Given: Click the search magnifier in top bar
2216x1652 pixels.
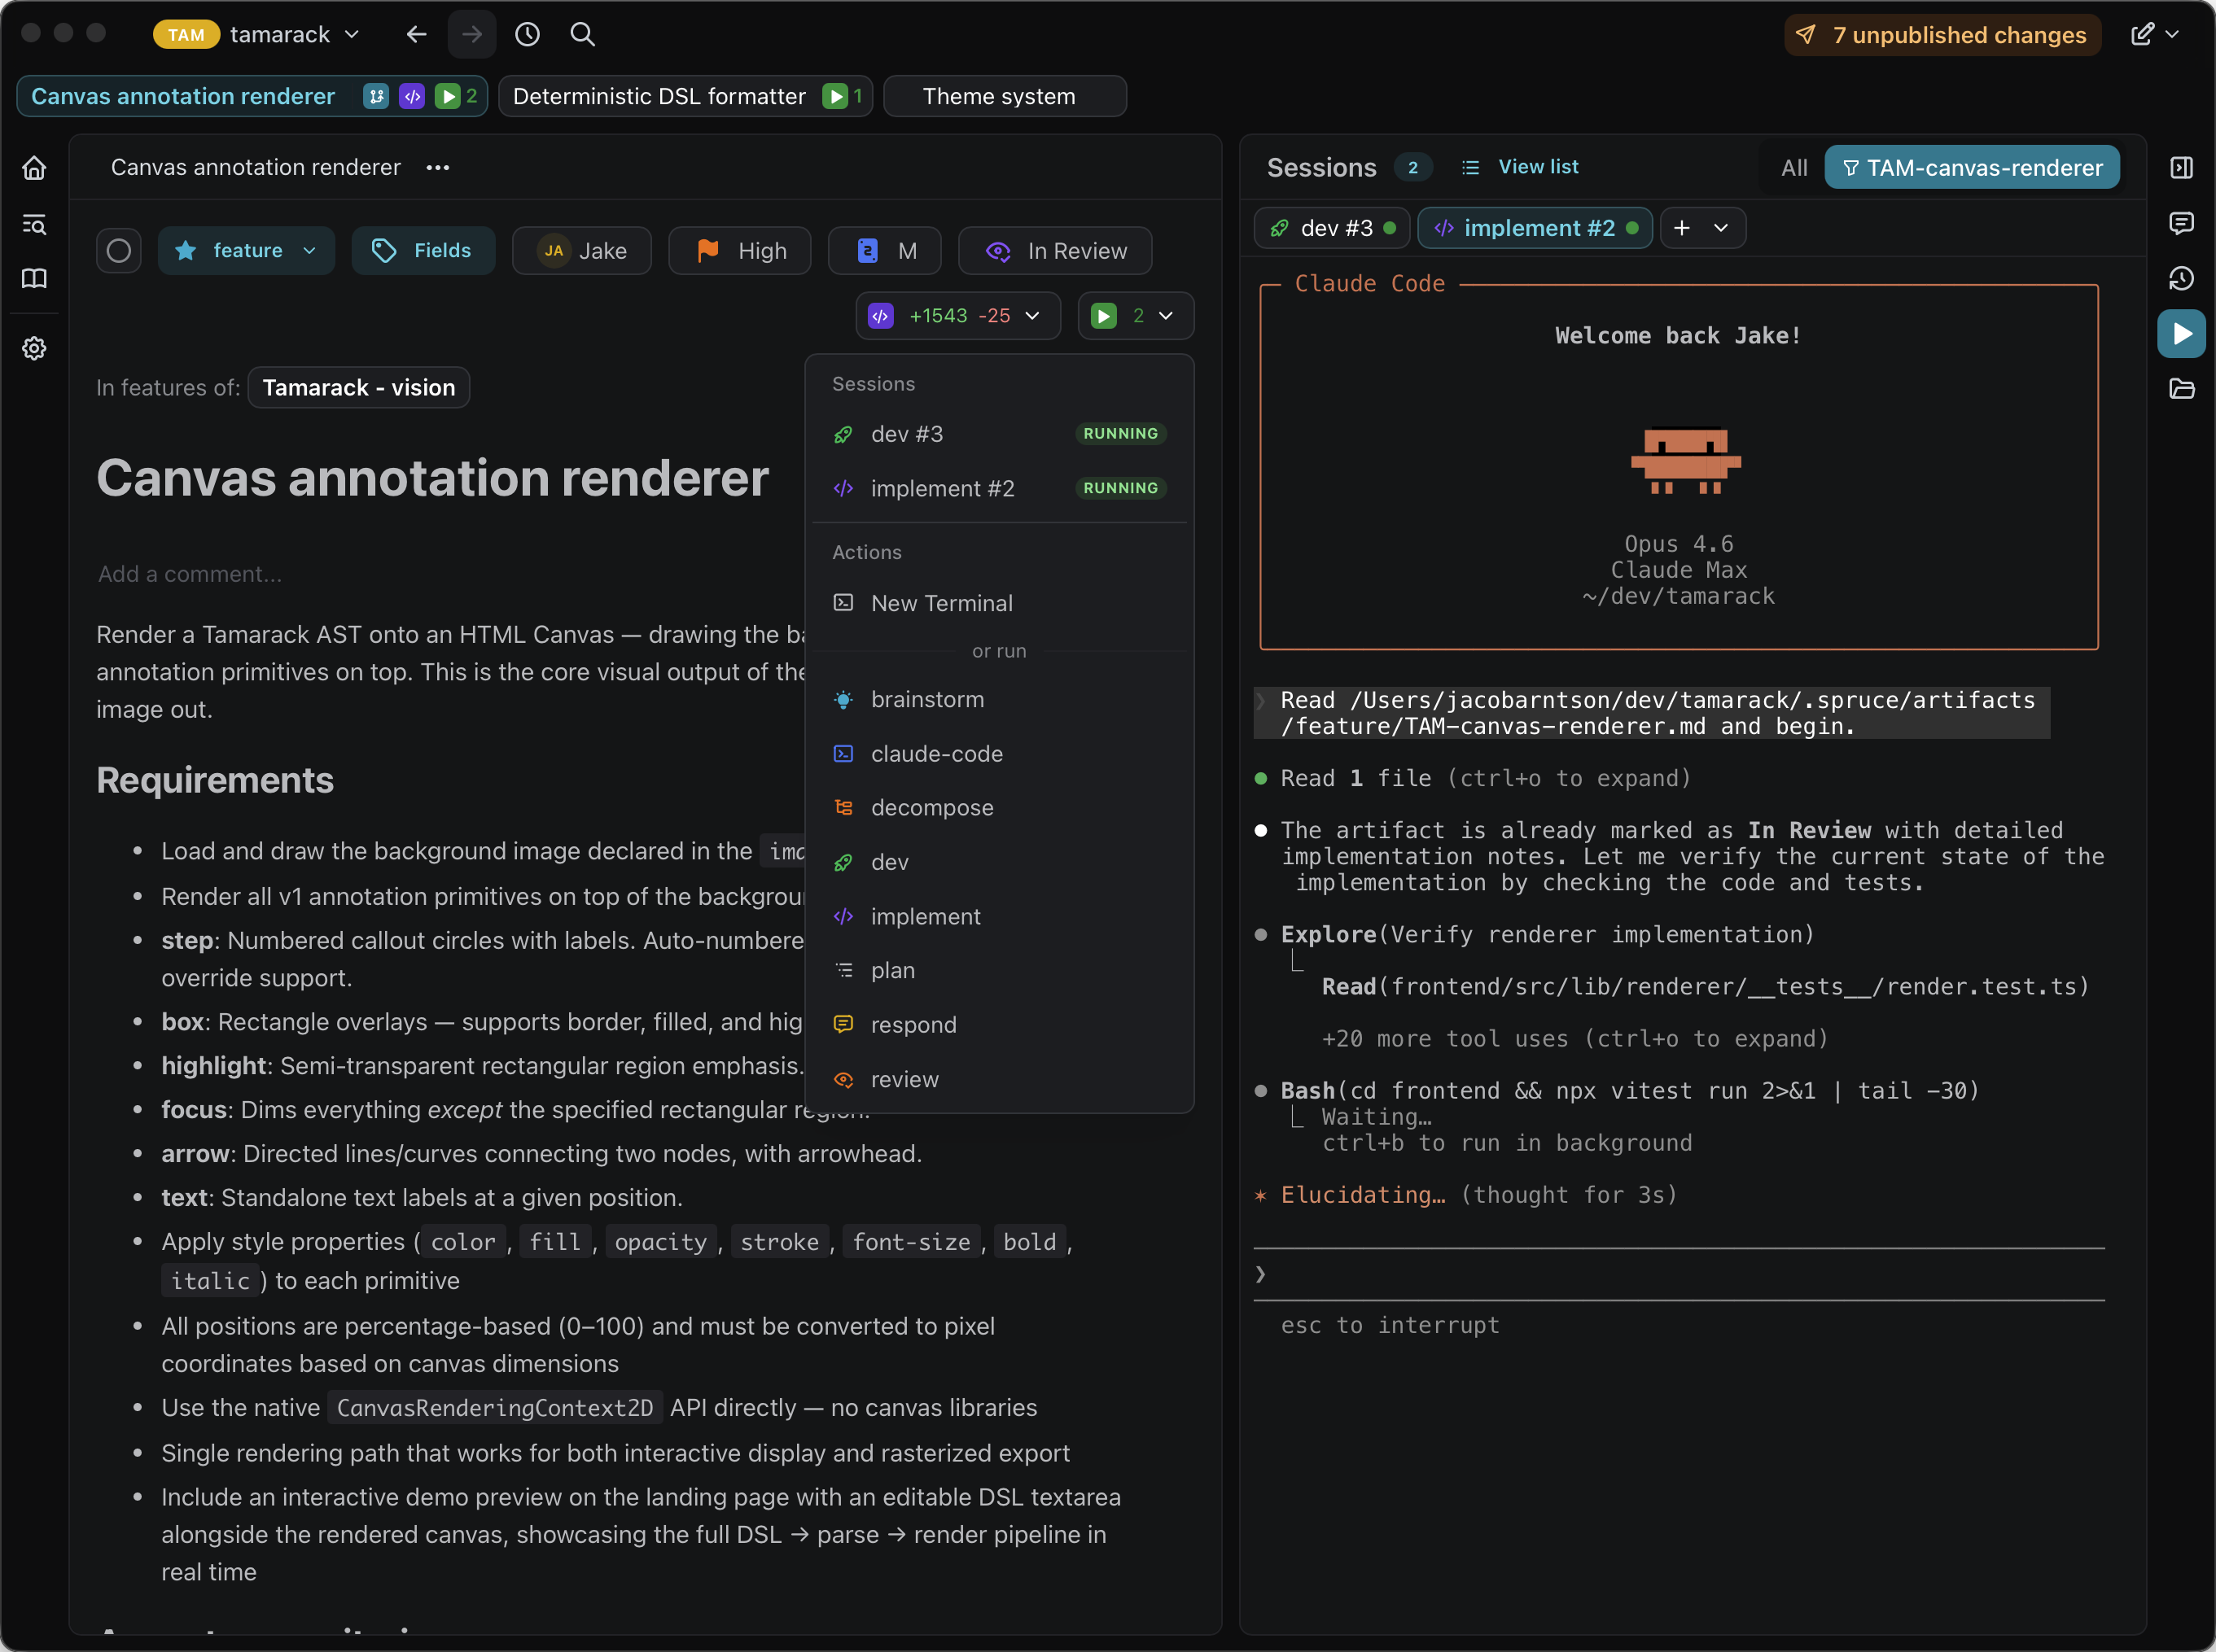Looking at the screenshot, I should 582,34.
